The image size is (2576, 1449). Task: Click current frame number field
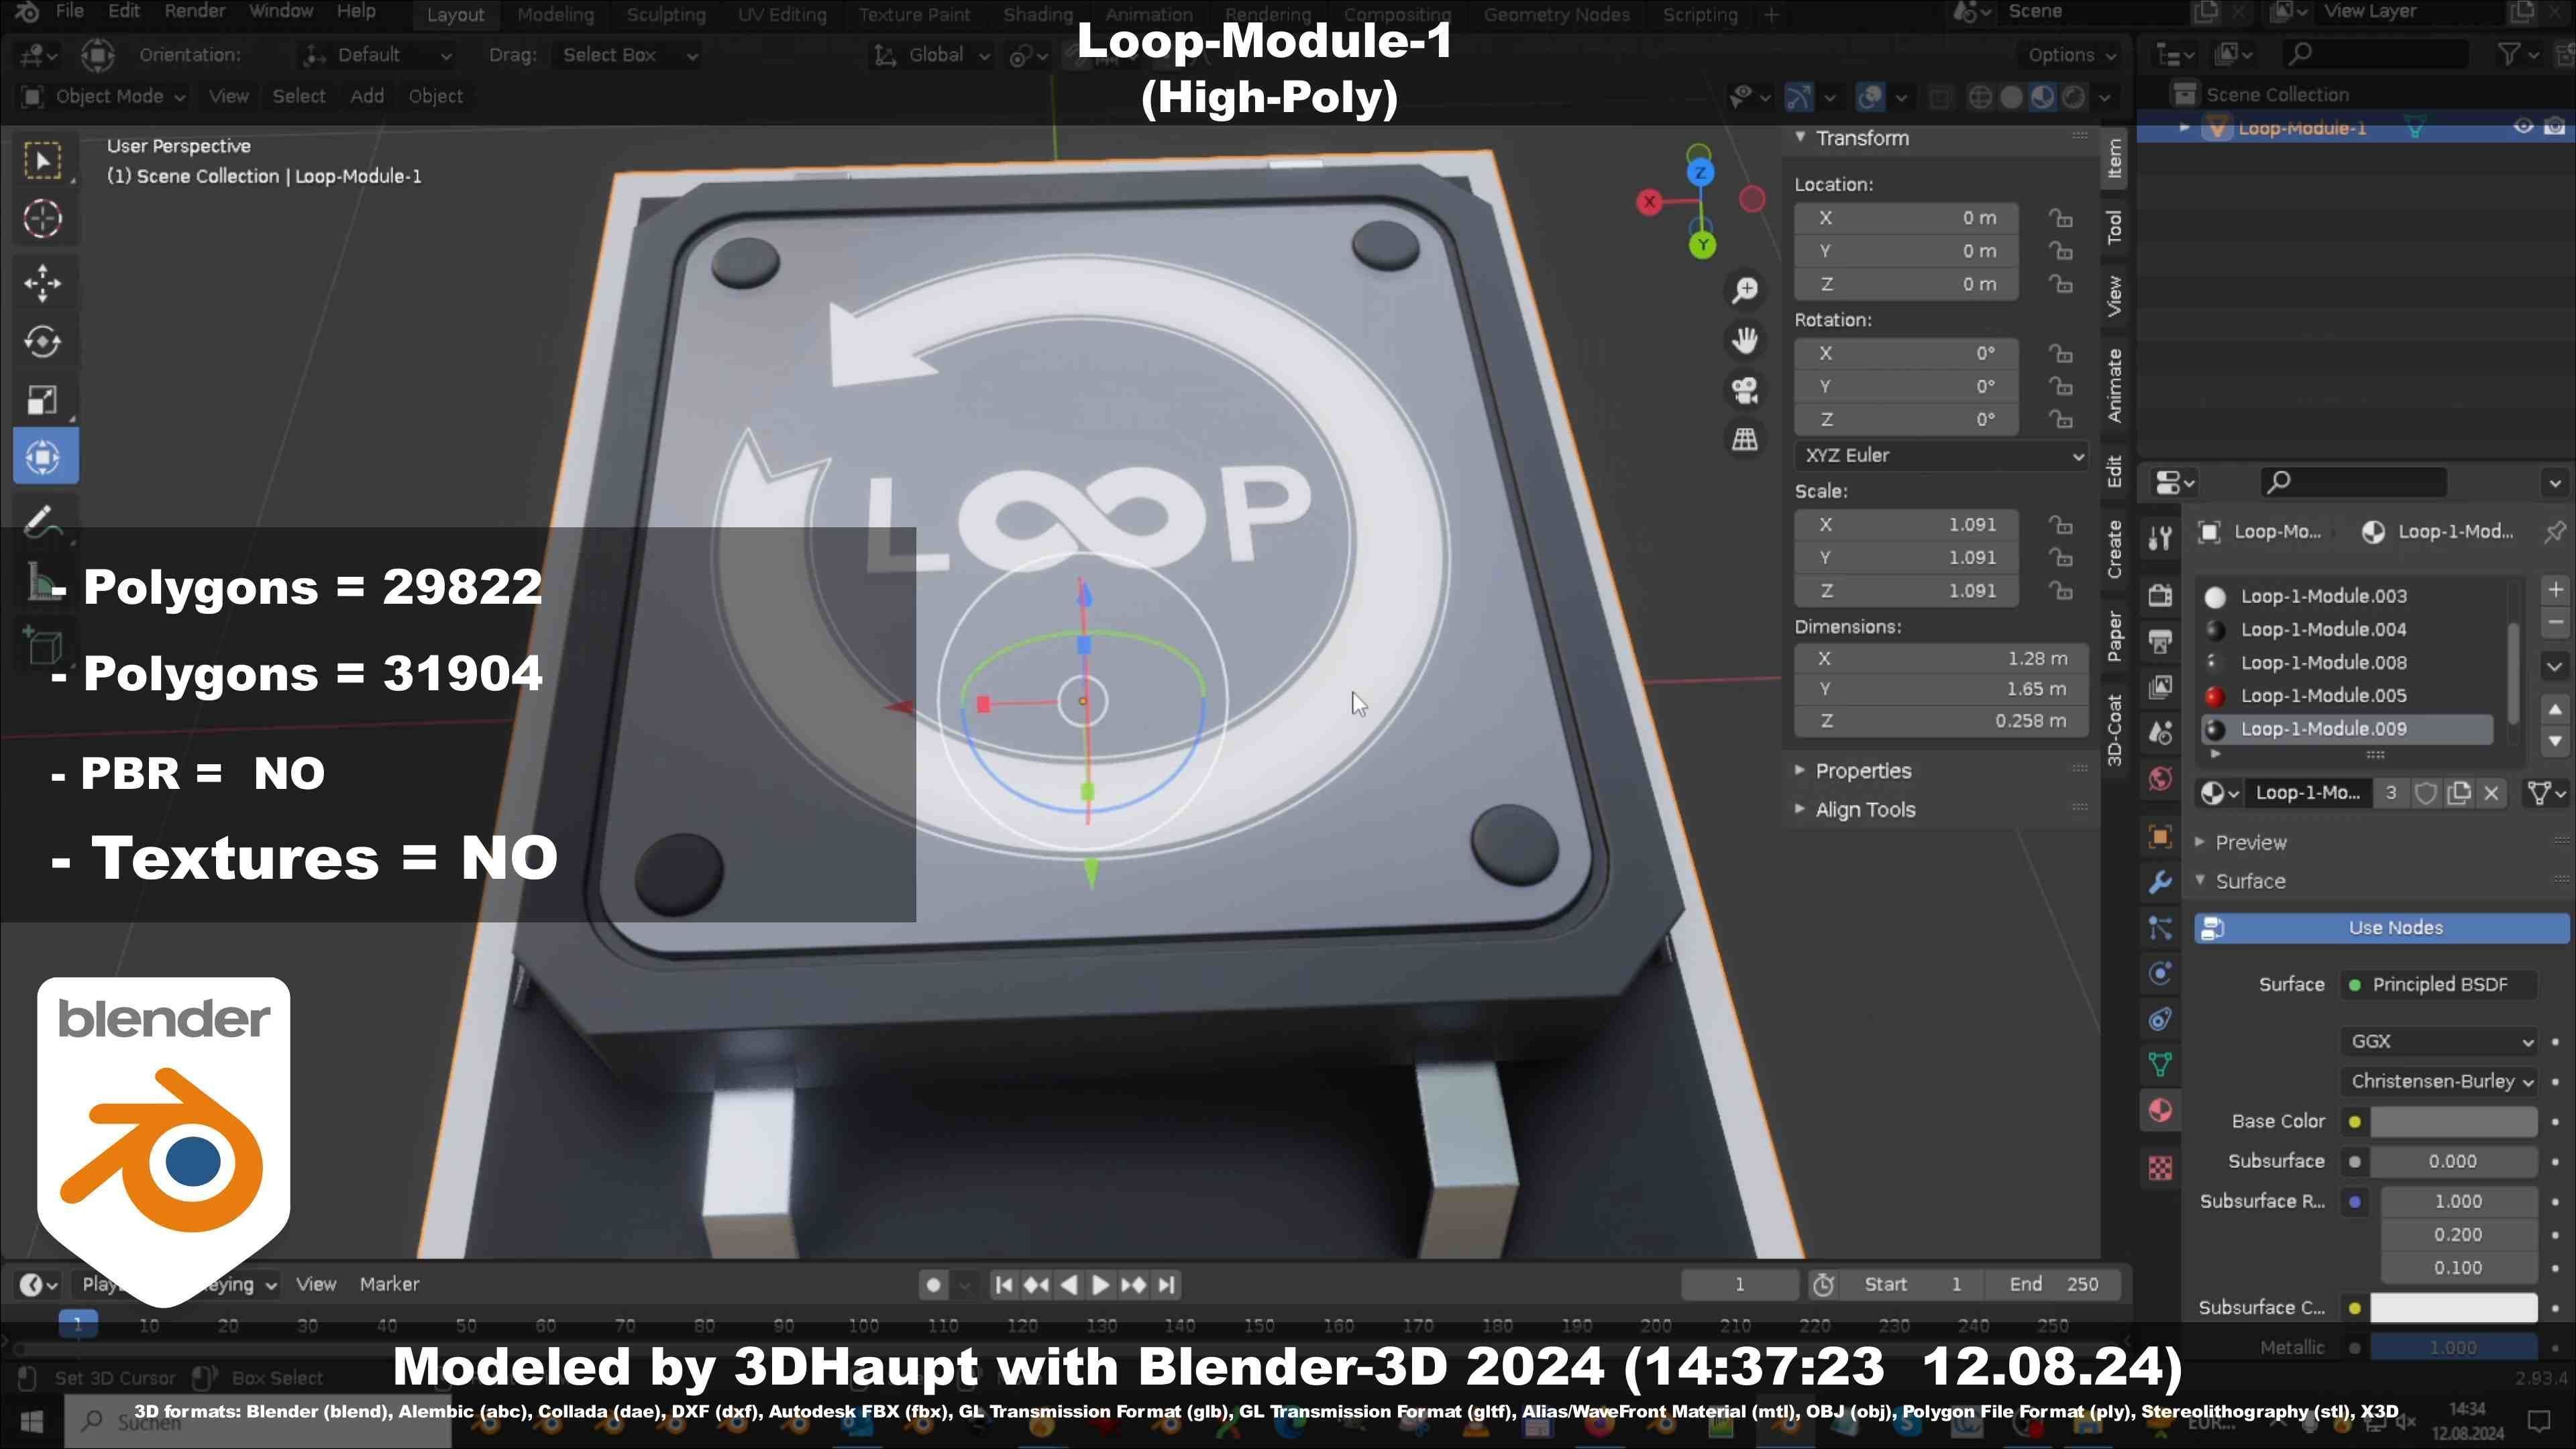pyautogui.click(x=1739, y=1285)
